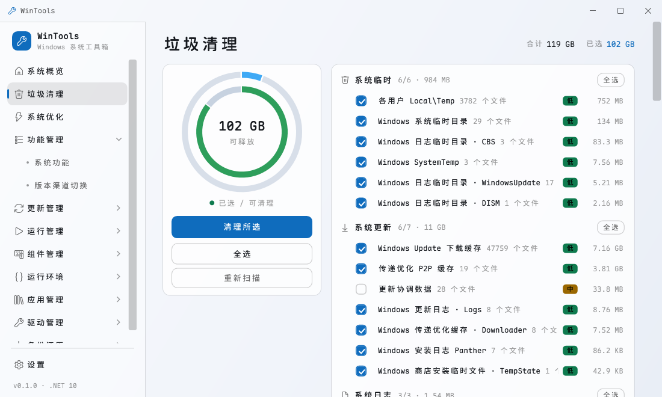Click the green ring of the donut chart
Image resolution: width=662 pixels, height=397 pixels.
pos(242,174)
